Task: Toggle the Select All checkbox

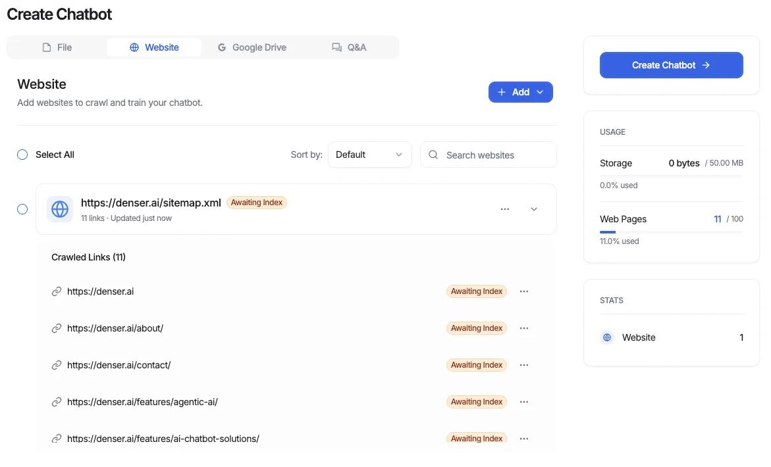Action: point(22,154)
